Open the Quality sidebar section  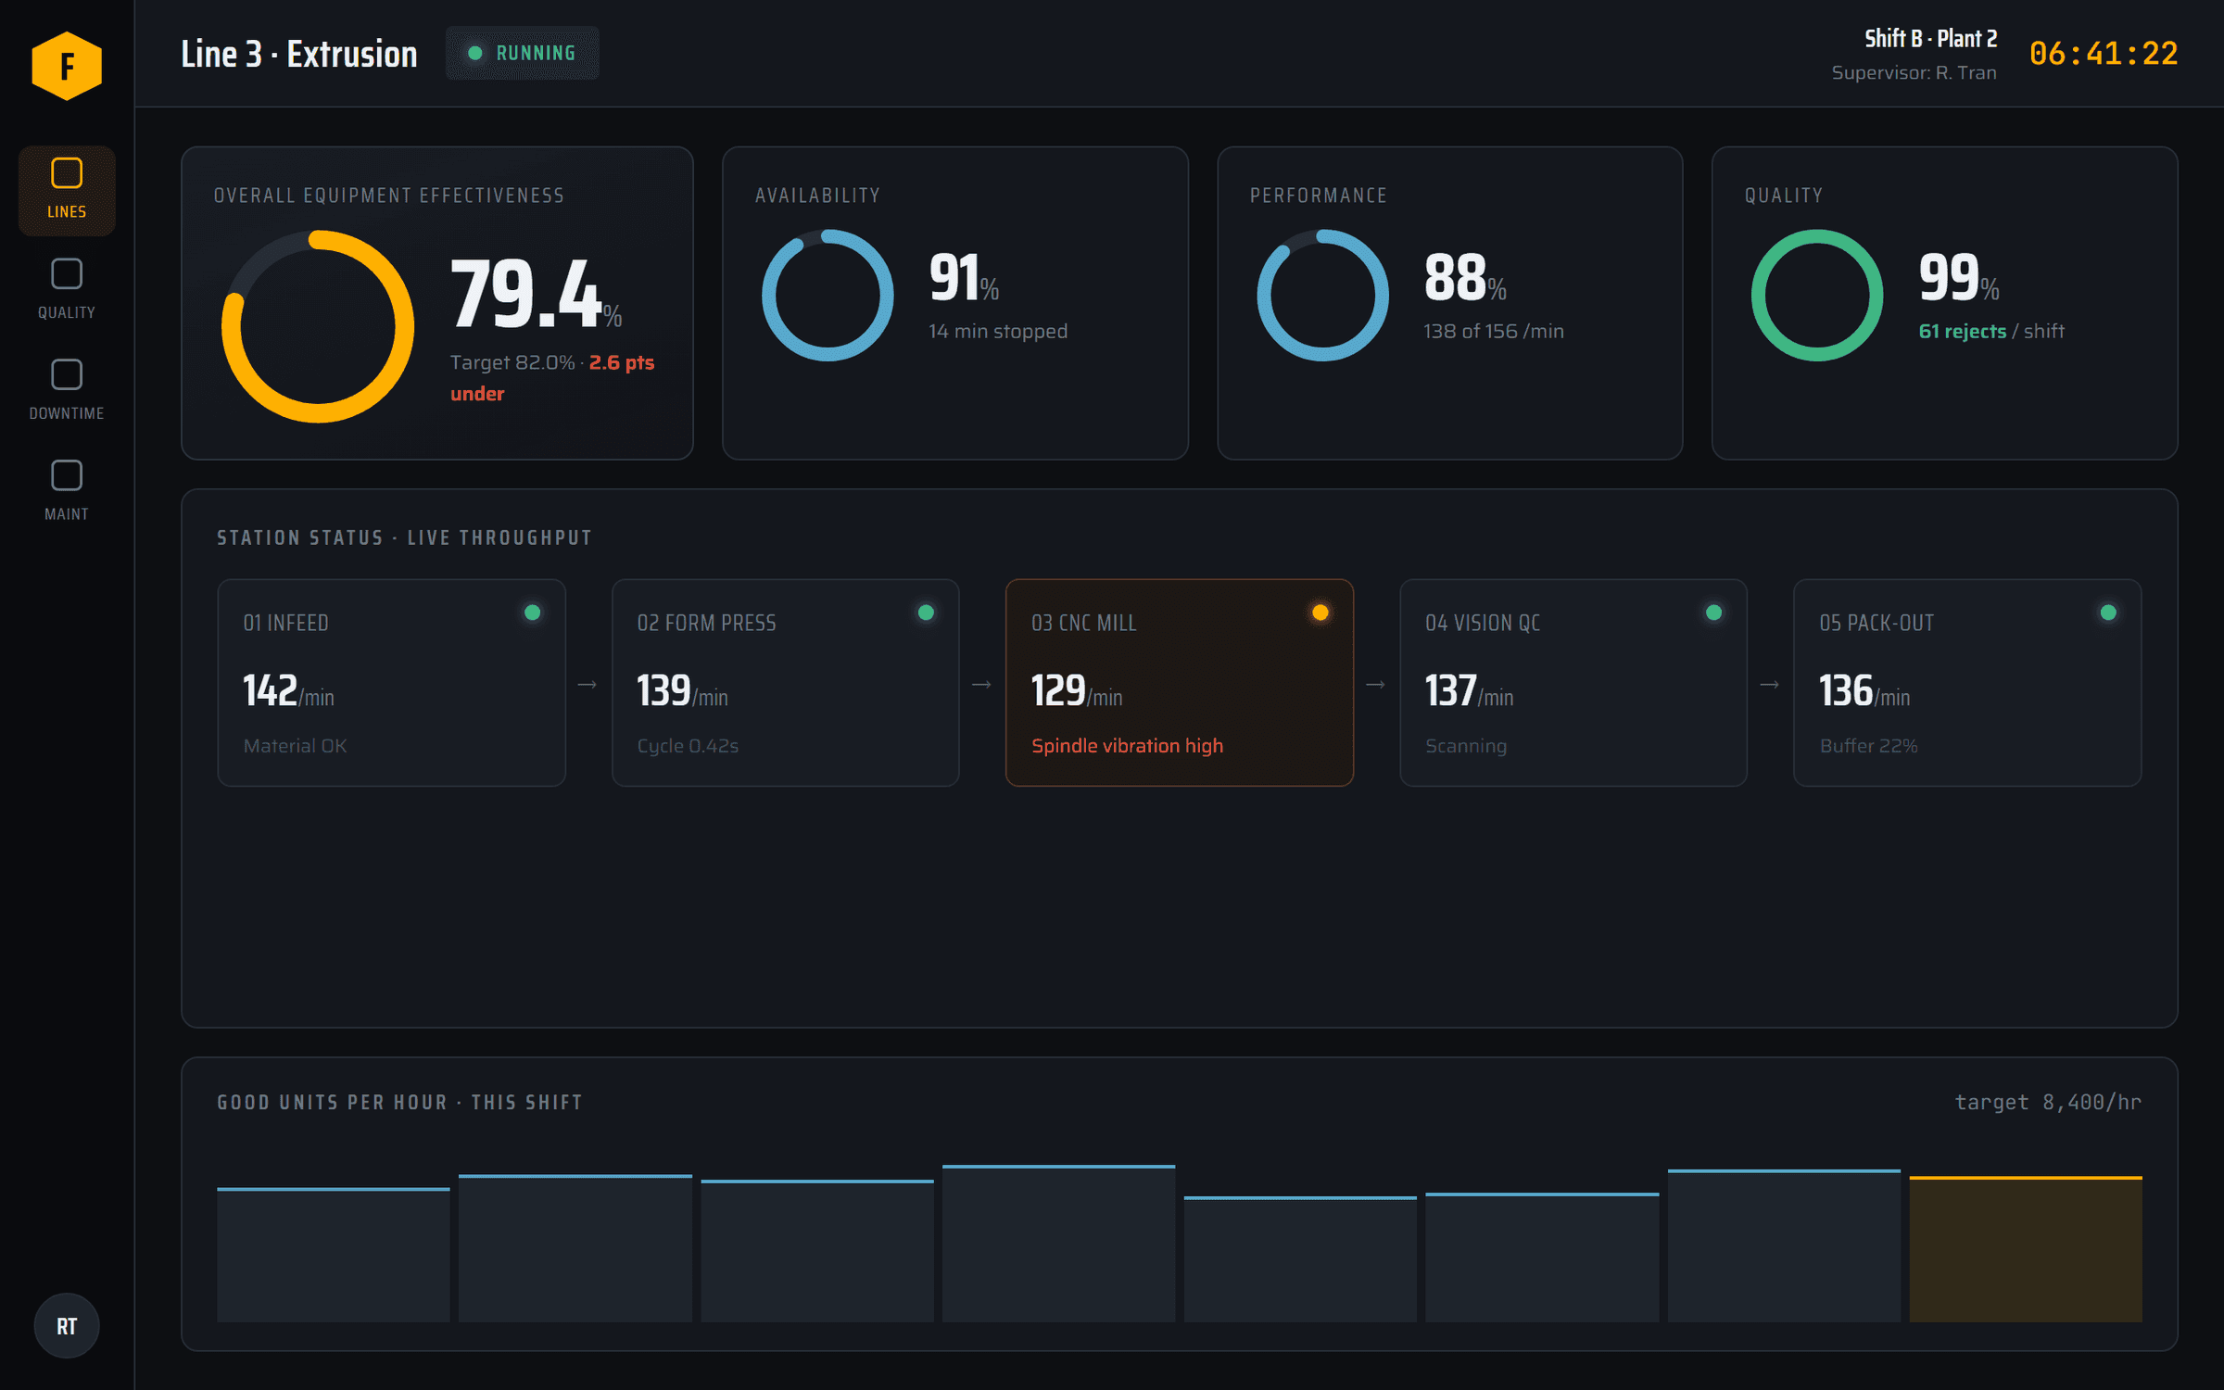pyautogui.click(x=67, y=290)
